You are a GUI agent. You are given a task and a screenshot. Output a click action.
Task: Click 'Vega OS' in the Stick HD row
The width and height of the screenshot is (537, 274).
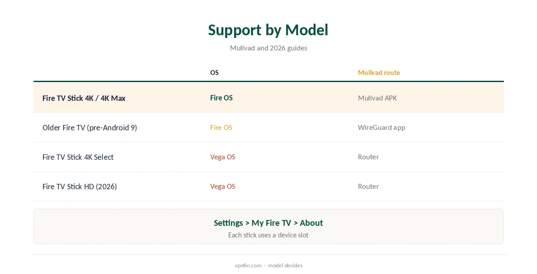tap(222, 186)
